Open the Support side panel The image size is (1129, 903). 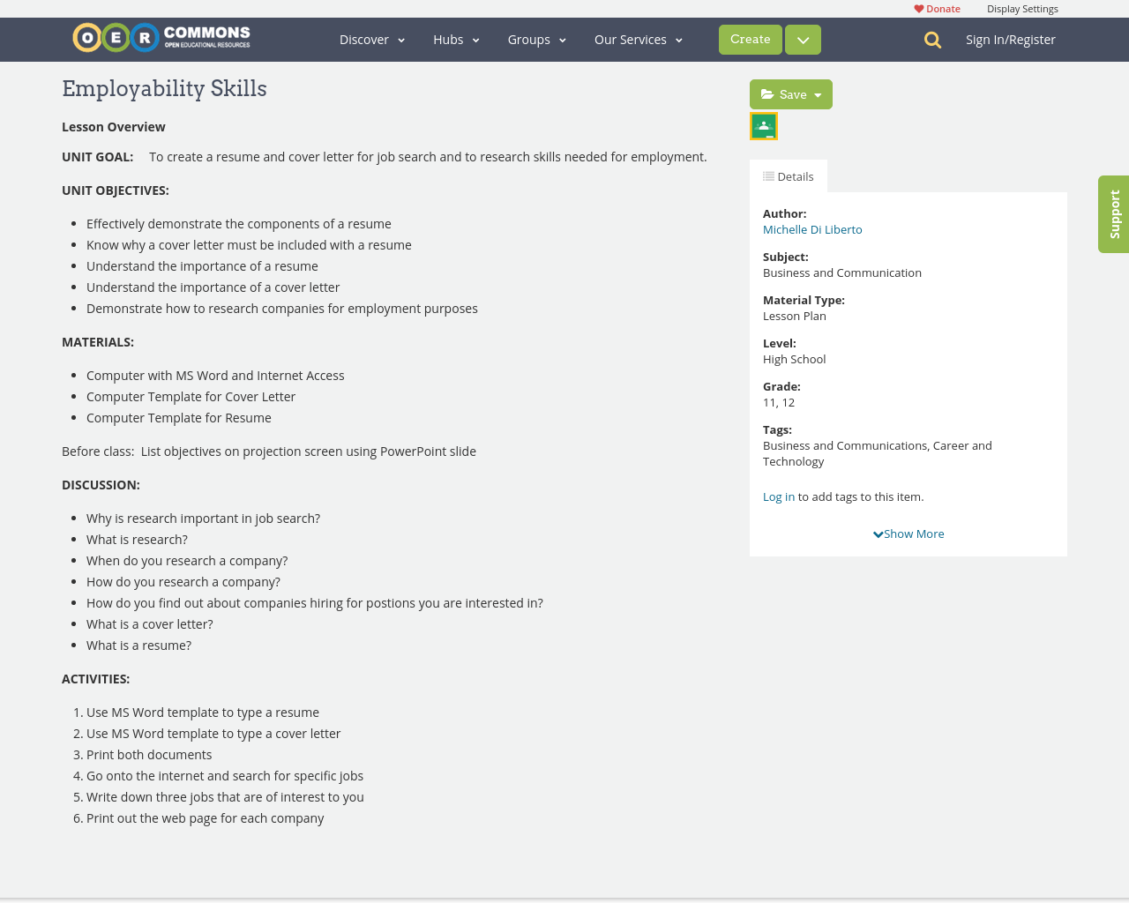[1113, 213]
